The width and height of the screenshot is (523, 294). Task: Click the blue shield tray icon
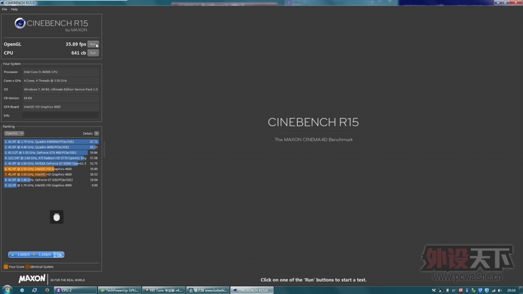tap(487, 290)
